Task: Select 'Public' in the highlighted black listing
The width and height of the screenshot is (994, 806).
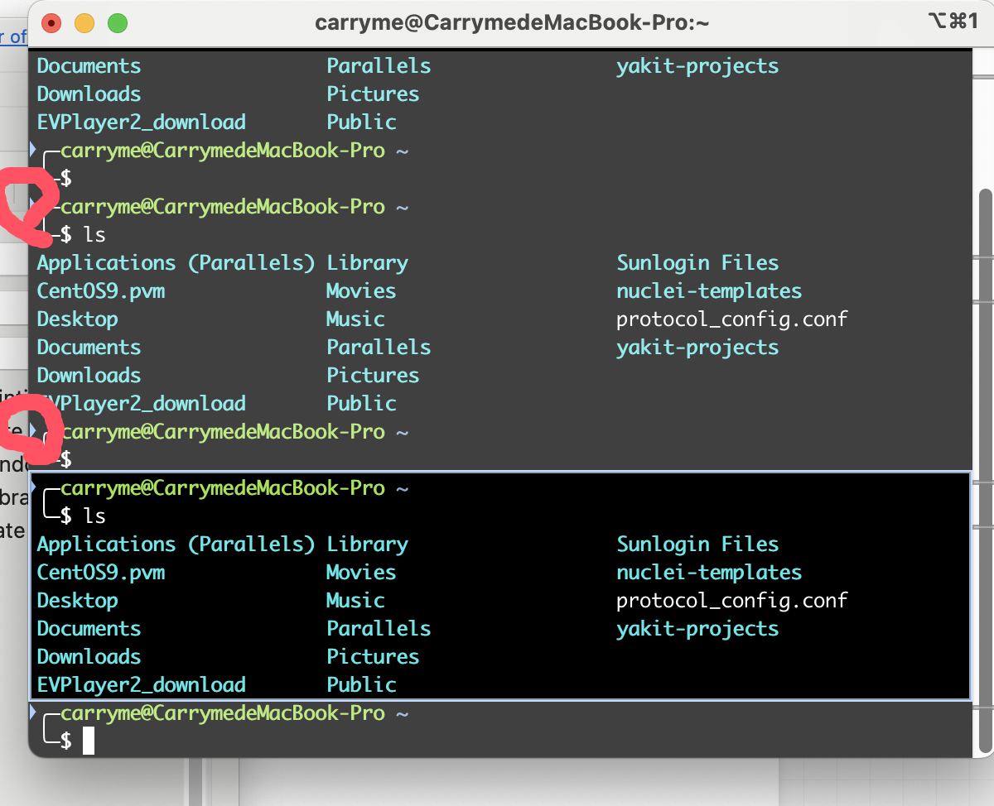Action: coord(361,685)
